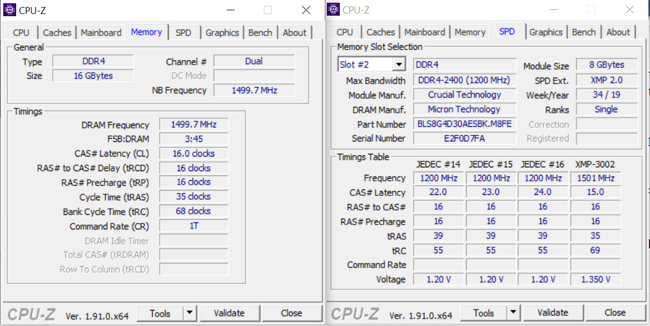650x326 pixels.
Task: Click the FSB:DRAM value 3:45
Action: pos(194,139)
